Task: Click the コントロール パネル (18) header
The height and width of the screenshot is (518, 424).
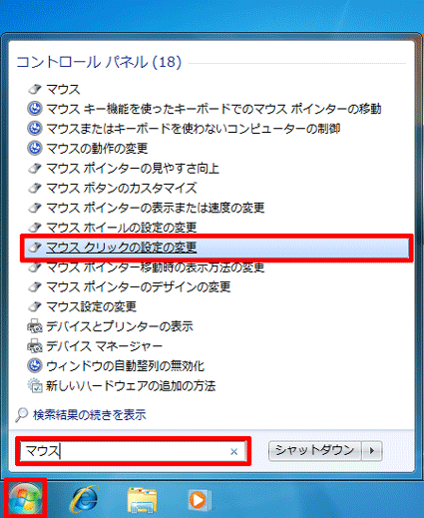Action: tap(99, 62)
